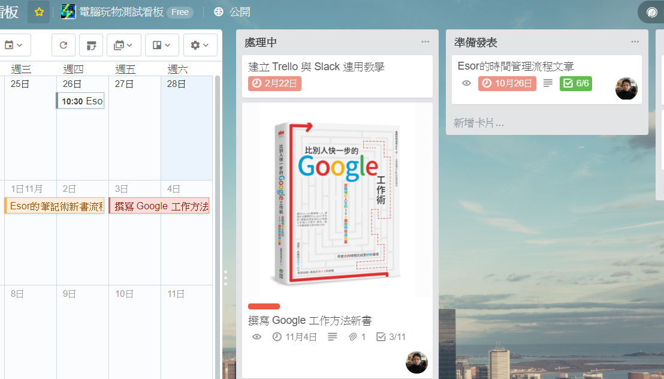Open the 處理中 list menu
This screenshot has height=379, width=664.
click(425, 41)
